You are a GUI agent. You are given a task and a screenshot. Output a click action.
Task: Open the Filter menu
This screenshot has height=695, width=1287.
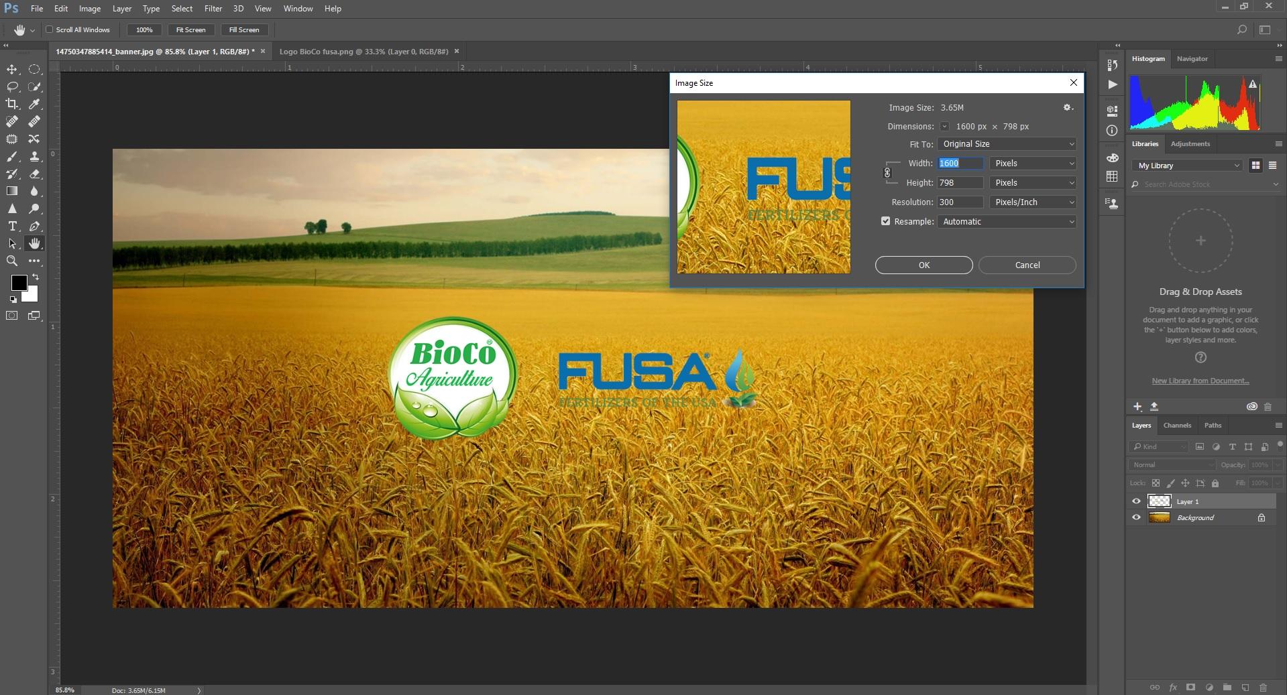[213, 9]
